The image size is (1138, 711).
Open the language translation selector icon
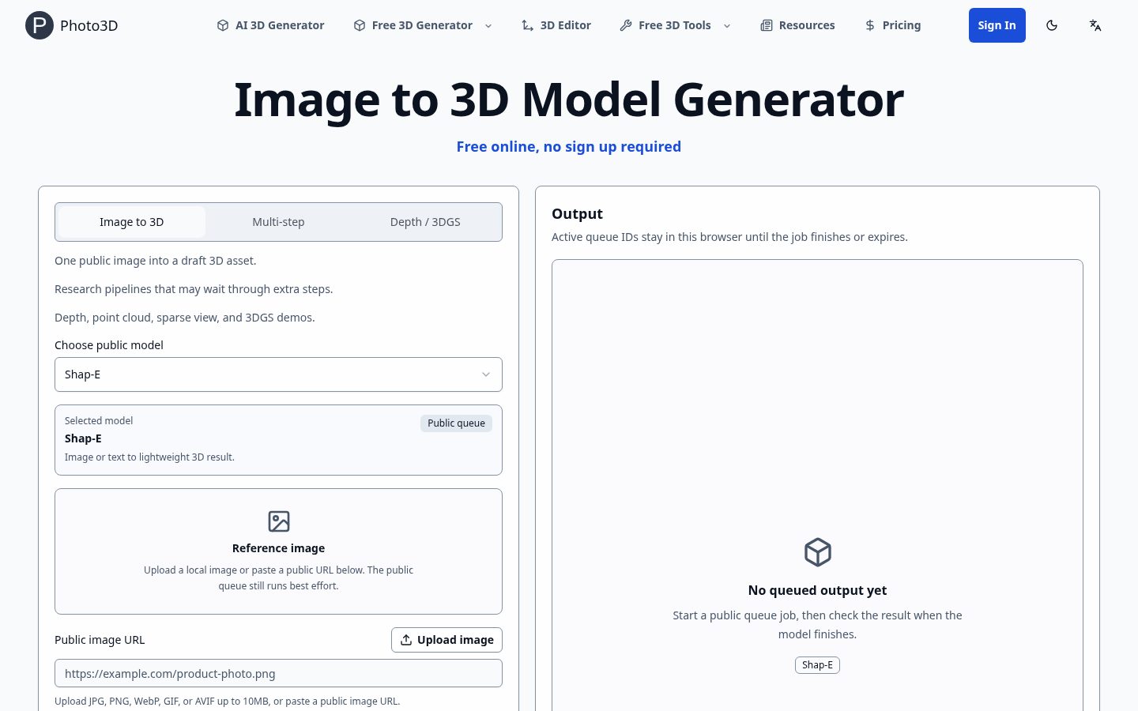1095,25
